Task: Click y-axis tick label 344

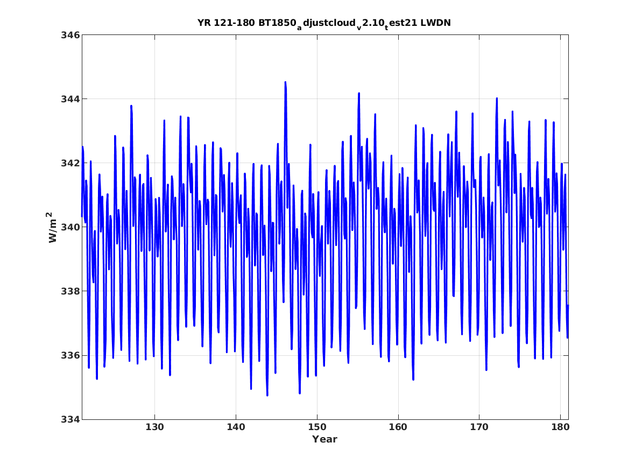Action: pos(70,99)
